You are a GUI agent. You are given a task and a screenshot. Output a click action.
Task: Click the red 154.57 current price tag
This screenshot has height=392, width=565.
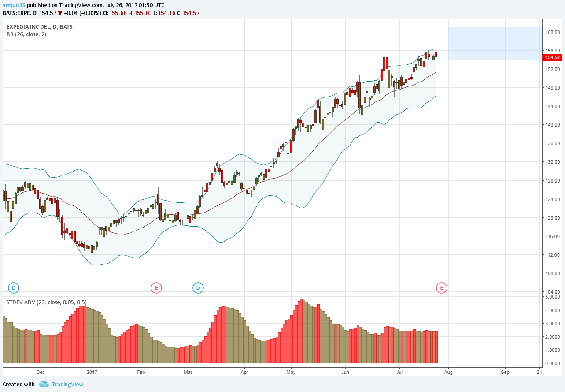[x=552, y=57]
